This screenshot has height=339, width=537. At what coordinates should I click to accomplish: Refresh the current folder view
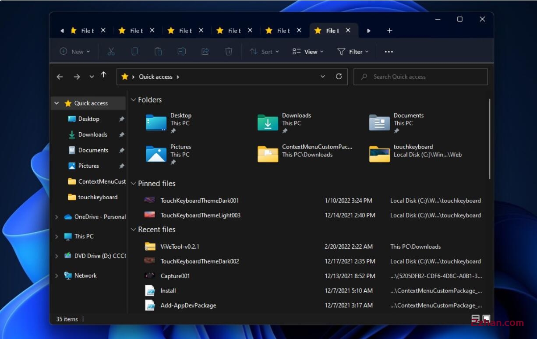click(339, 76)
